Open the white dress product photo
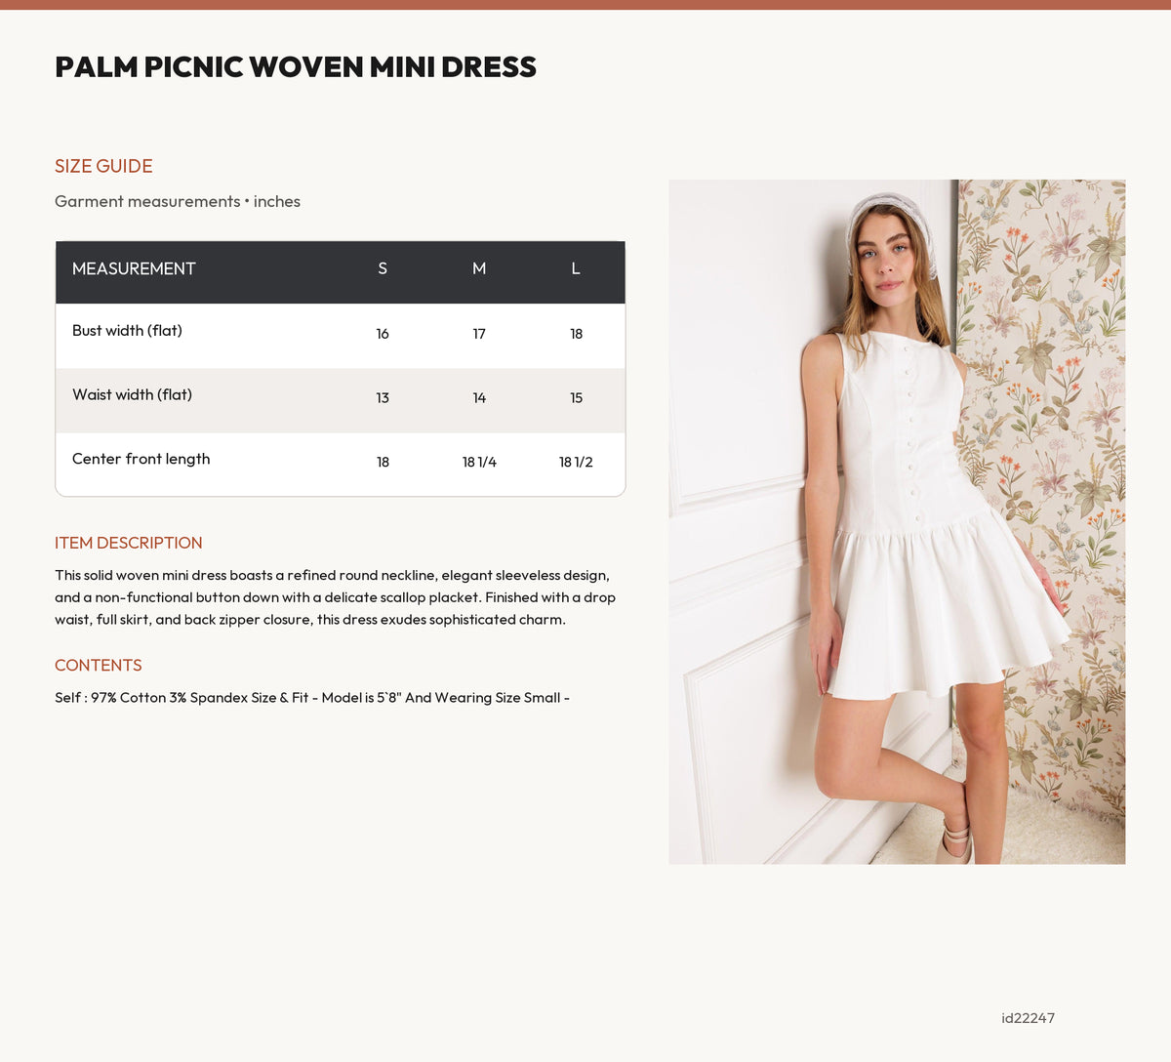This screenshot has width=1171, height=1062. 897,522
